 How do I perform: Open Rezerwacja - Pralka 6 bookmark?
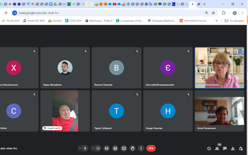point(99,21)
